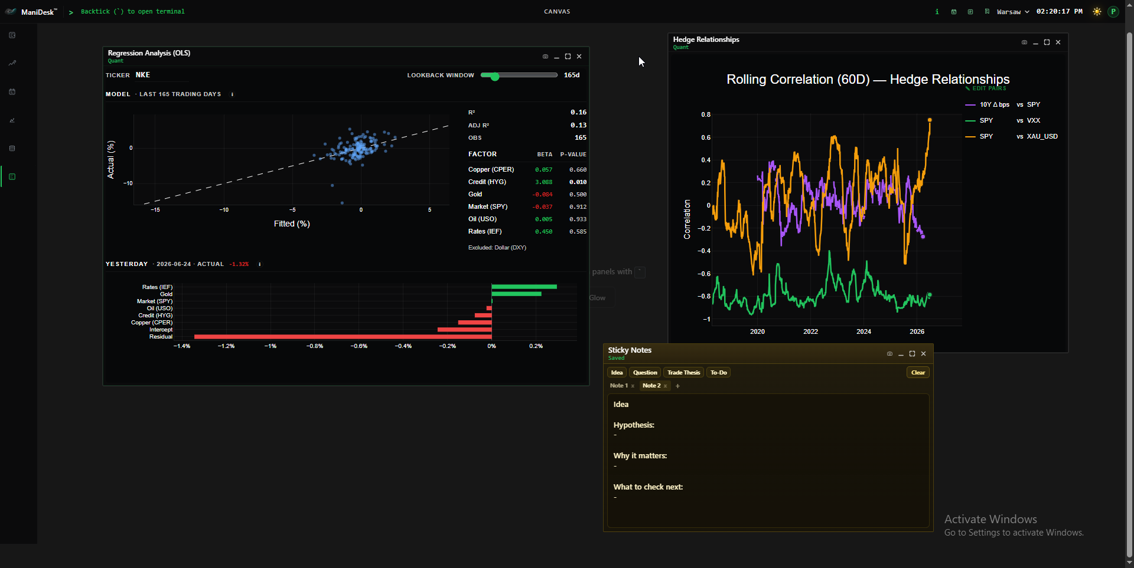Maximize the Hedge Relationships panel
Image resolution: width=1134 pixels, height=568 pixels.
[x=1047, y=42]
